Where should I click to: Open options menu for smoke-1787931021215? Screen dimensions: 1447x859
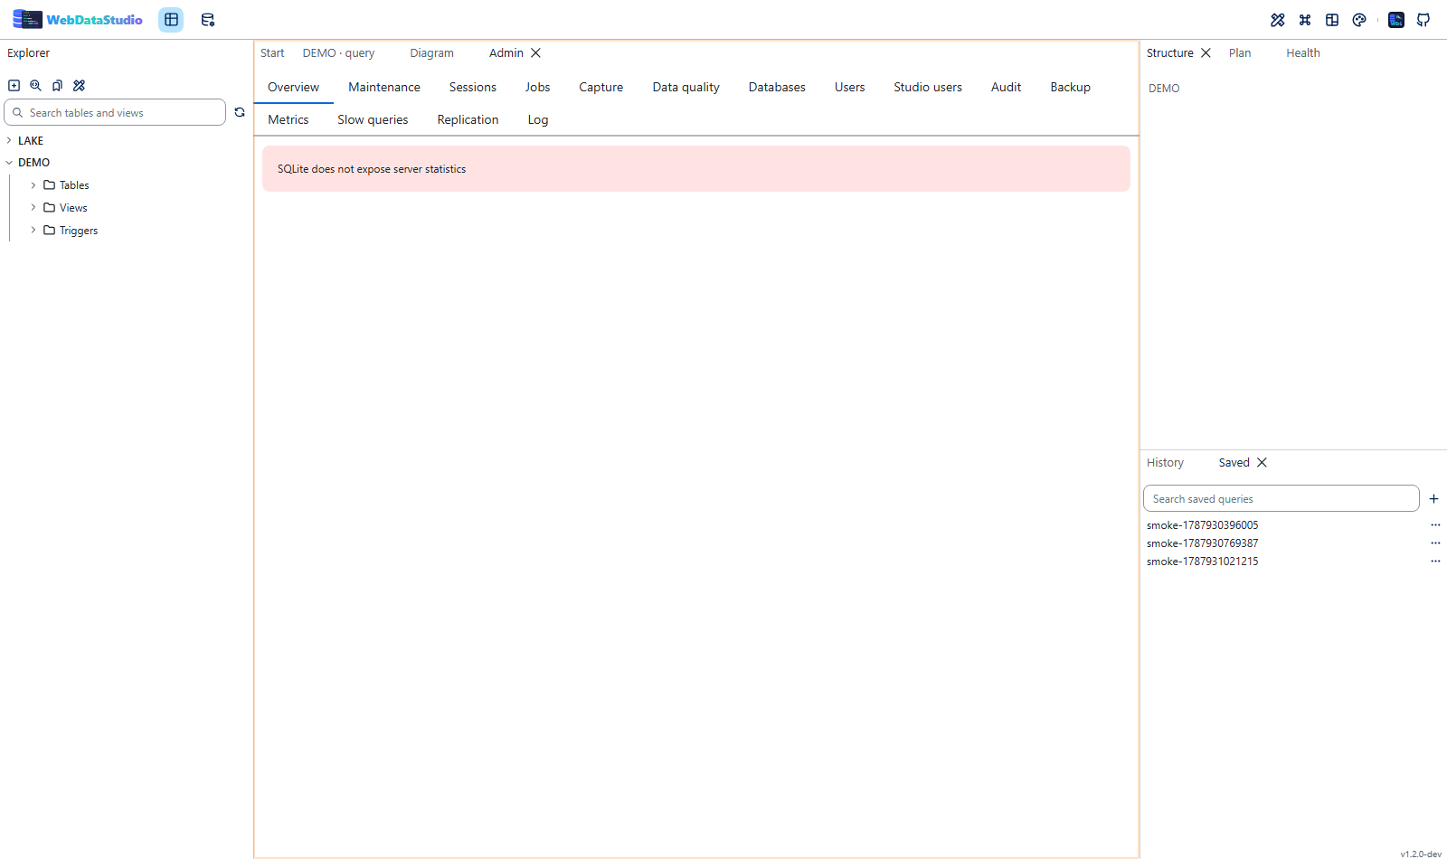(x=1435, y=562)
